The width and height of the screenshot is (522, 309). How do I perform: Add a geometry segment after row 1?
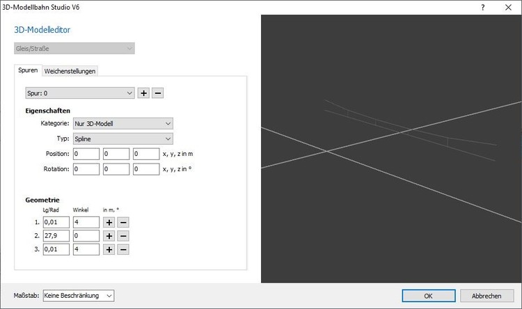coord(109,223)
